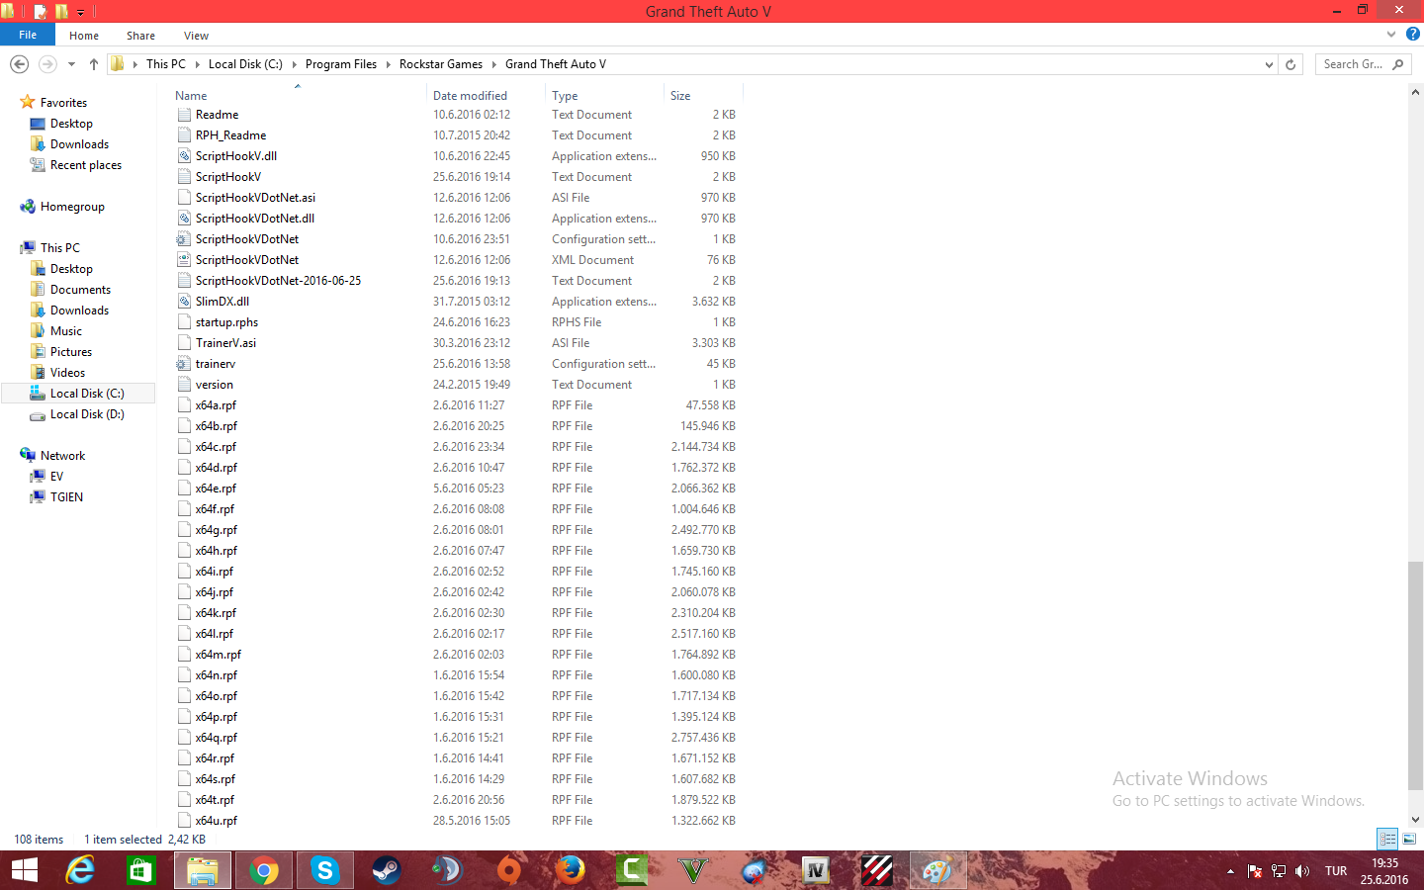The image size is (1424, 890).
Task: Go back using the Back arrow button
Action: tap(19, 64)
